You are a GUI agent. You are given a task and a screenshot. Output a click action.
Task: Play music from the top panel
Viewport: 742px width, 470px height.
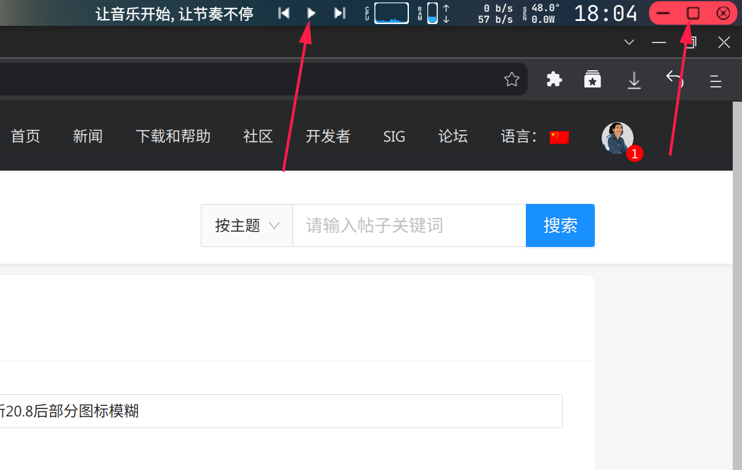click(x=312, y=13)
